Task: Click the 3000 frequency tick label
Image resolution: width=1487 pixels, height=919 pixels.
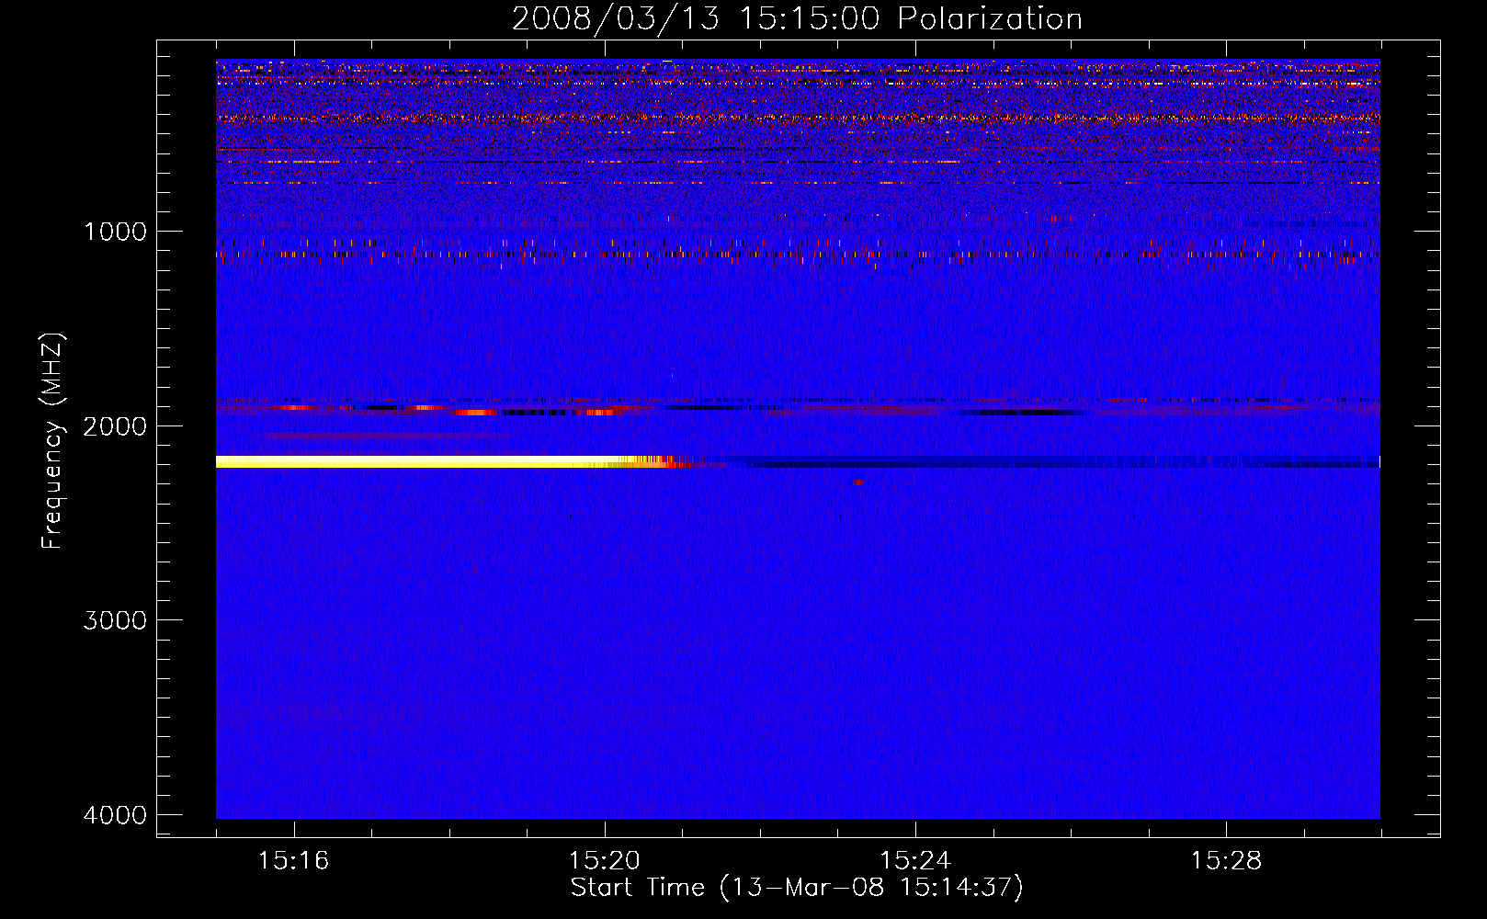Action: pyautogui.click(x=115, y=620)
